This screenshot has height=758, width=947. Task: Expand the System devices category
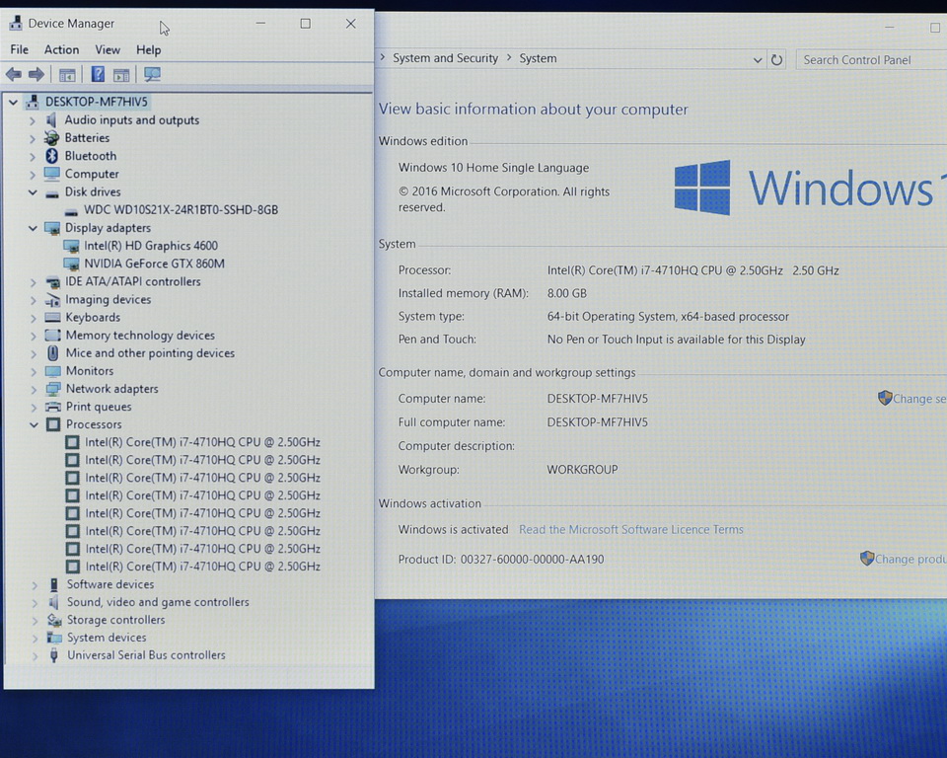(36, 638)
